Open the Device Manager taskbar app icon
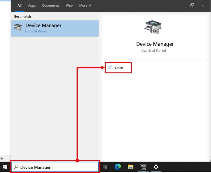Screen dimensions: 211x173 pyautogui.click(x=143, y=167)
